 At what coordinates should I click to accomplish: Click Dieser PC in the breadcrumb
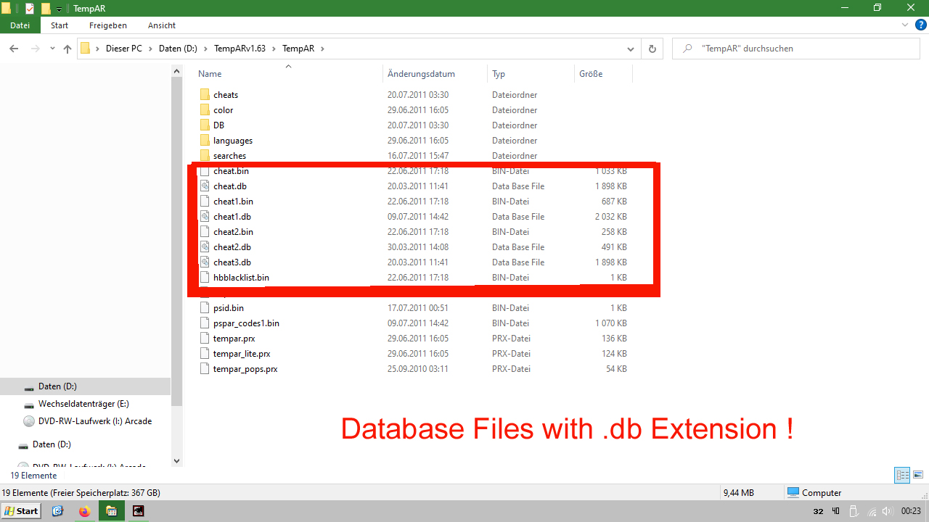tap(123, 49)
